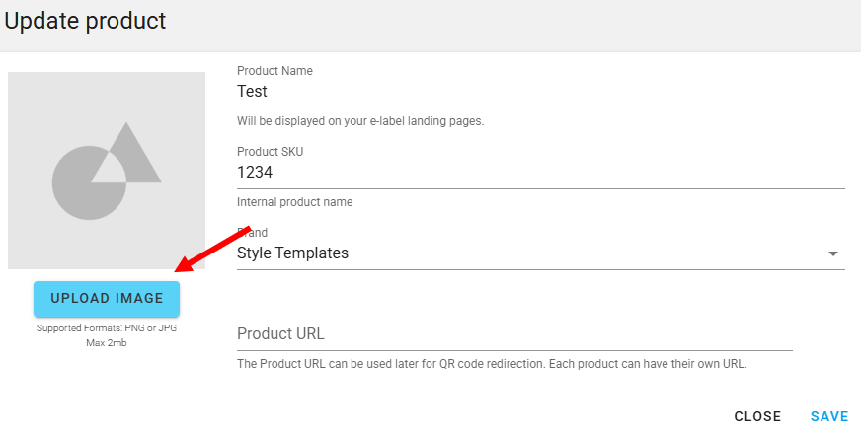This screenshot has height=433, width=861.
Task: Click the UPLOAD IMAGE button
Action: point(107,299)
